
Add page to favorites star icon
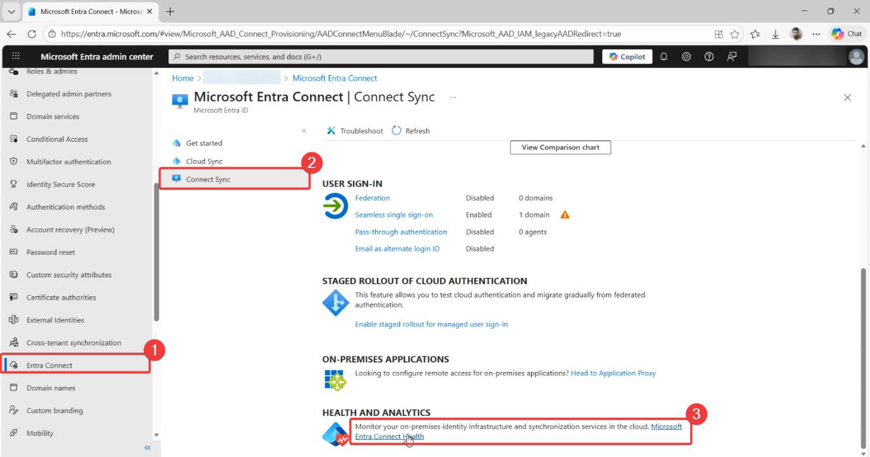[735, 34]
